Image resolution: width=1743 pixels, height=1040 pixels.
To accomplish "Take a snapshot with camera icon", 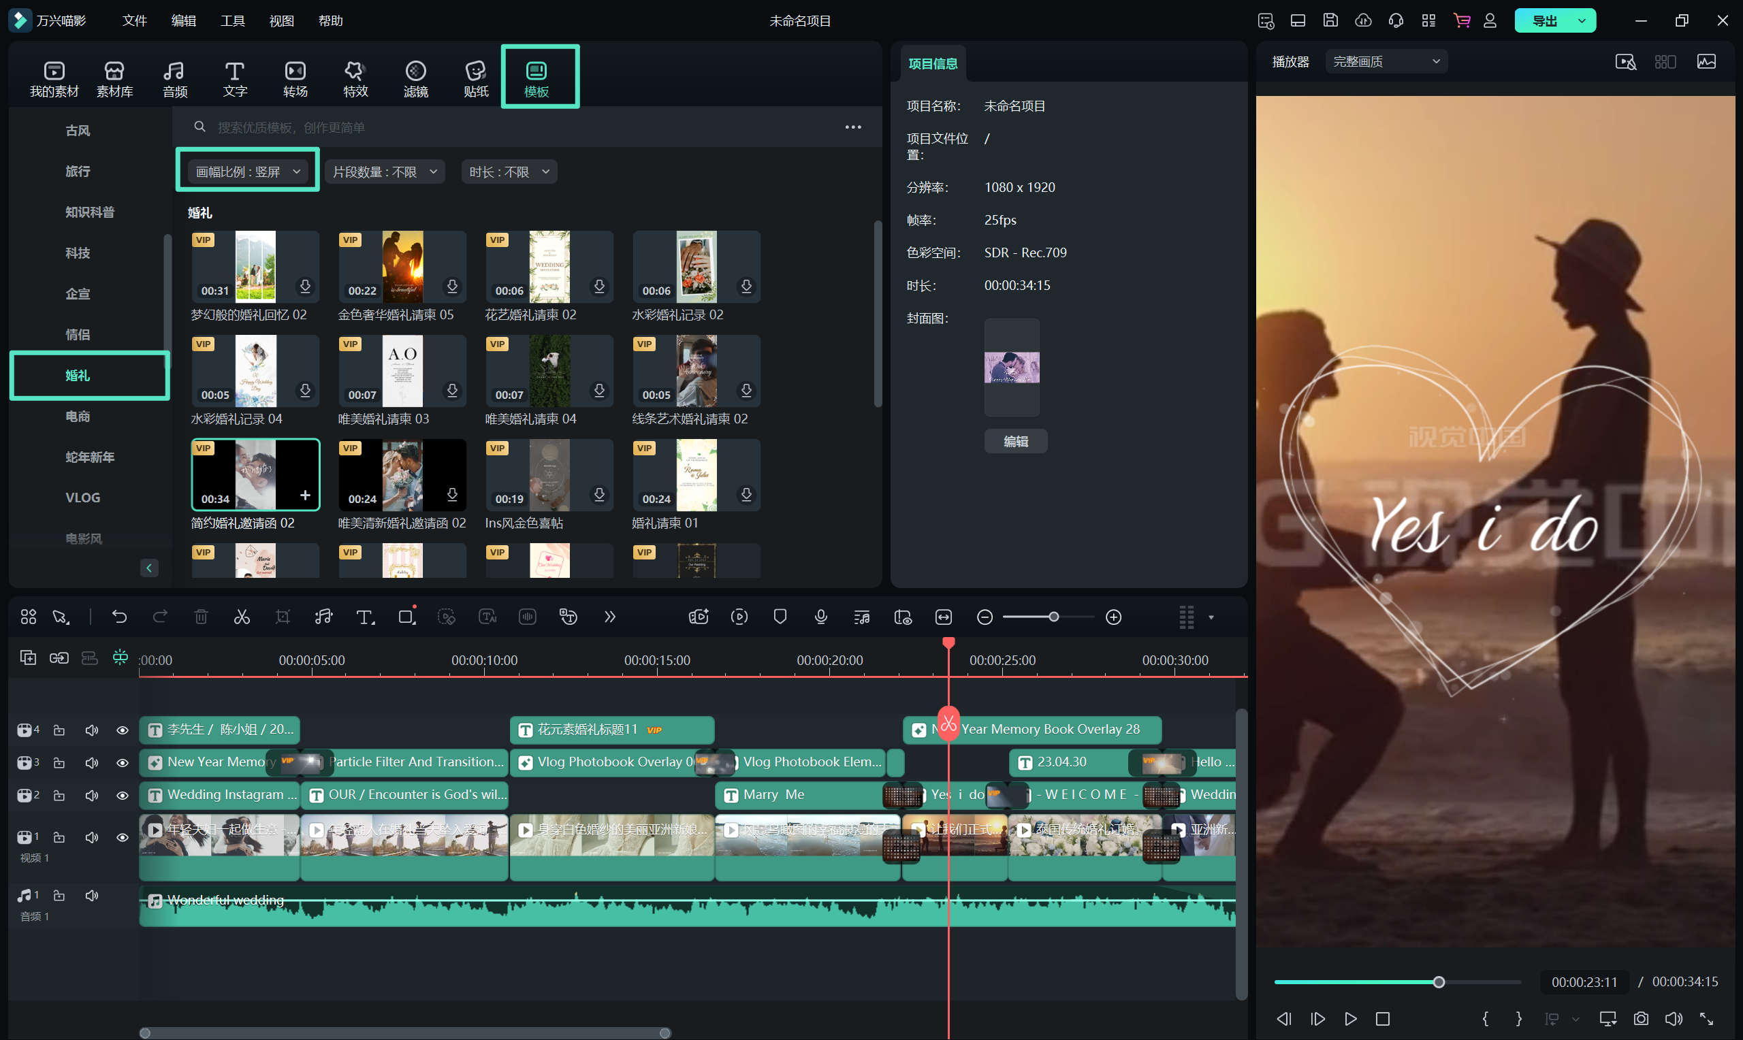I will click(1641, 1018).
